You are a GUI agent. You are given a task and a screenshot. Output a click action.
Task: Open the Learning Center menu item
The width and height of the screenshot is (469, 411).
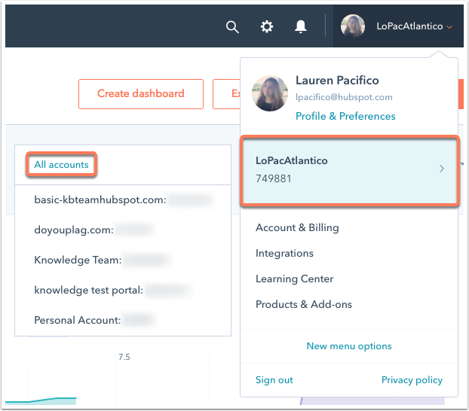tap(294, 279)
